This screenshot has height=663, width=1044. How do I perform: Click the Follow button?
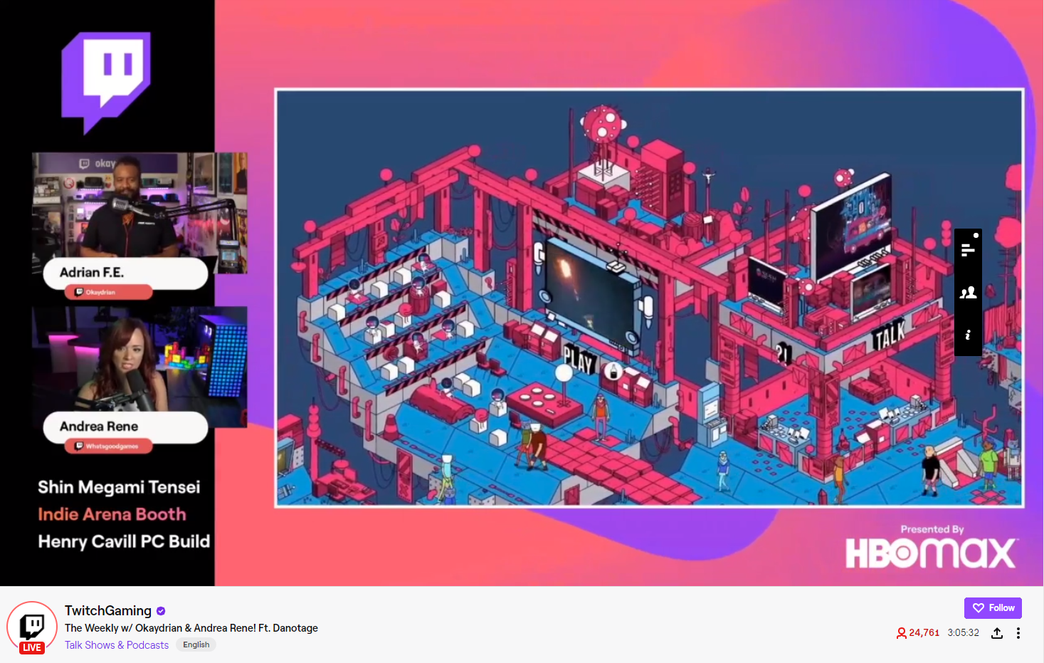click(x=993, y=607)
